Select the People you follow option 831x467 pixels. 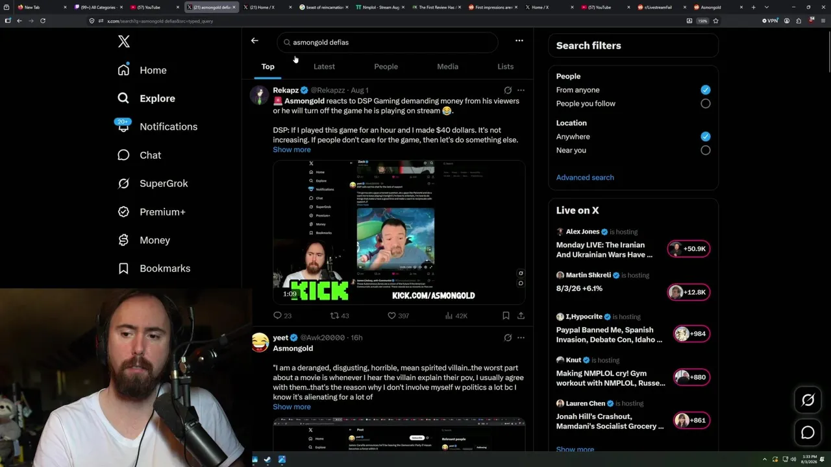[706, 104]
